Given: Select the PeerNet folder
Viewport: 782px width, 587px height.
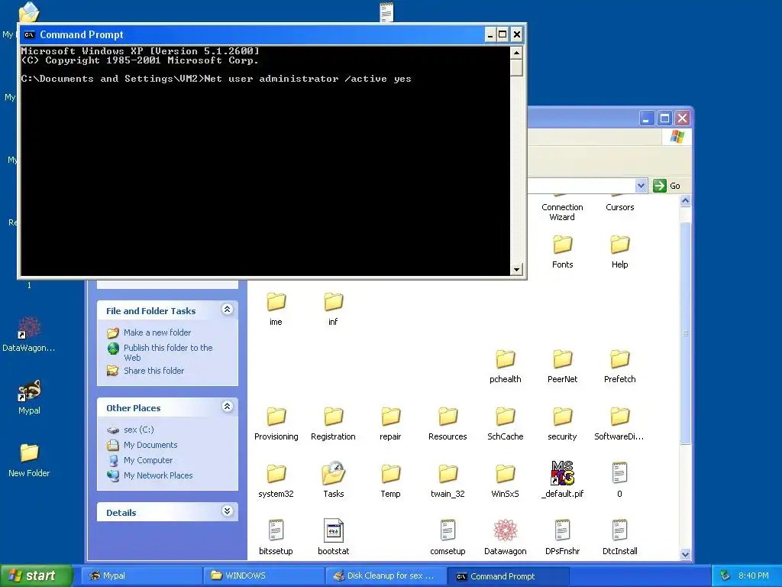Looking at the screenshot, I should [x=563, y=366].
